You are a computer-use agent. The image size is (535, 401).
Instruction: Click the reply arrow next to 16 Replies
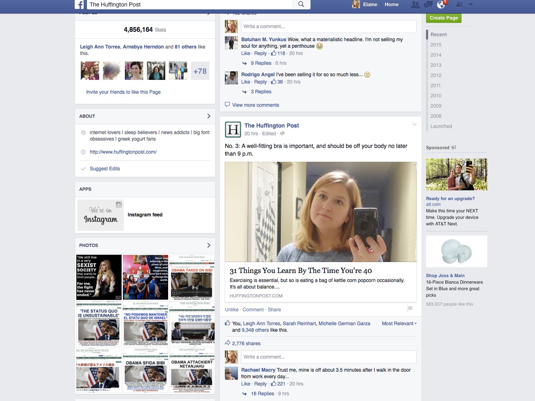click(244, 394)
